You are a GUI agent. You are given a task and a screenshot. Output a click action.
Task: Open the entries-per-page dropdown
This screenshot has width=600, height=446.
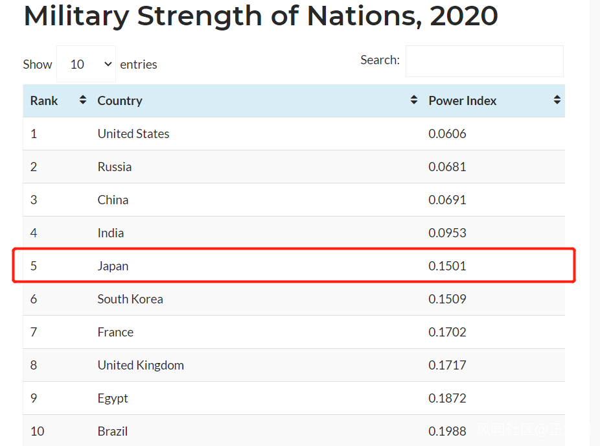click(x=86, y=64)
